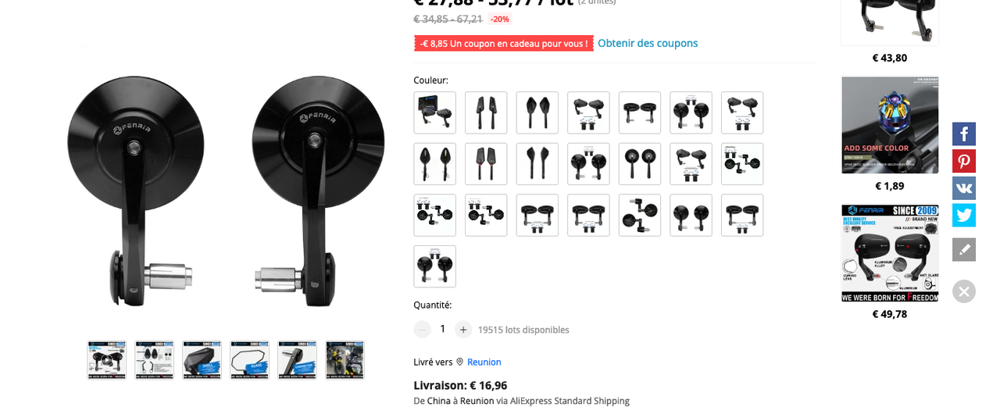Choose second color variant in first row
1000x407 pixels.
pos(486,112)
